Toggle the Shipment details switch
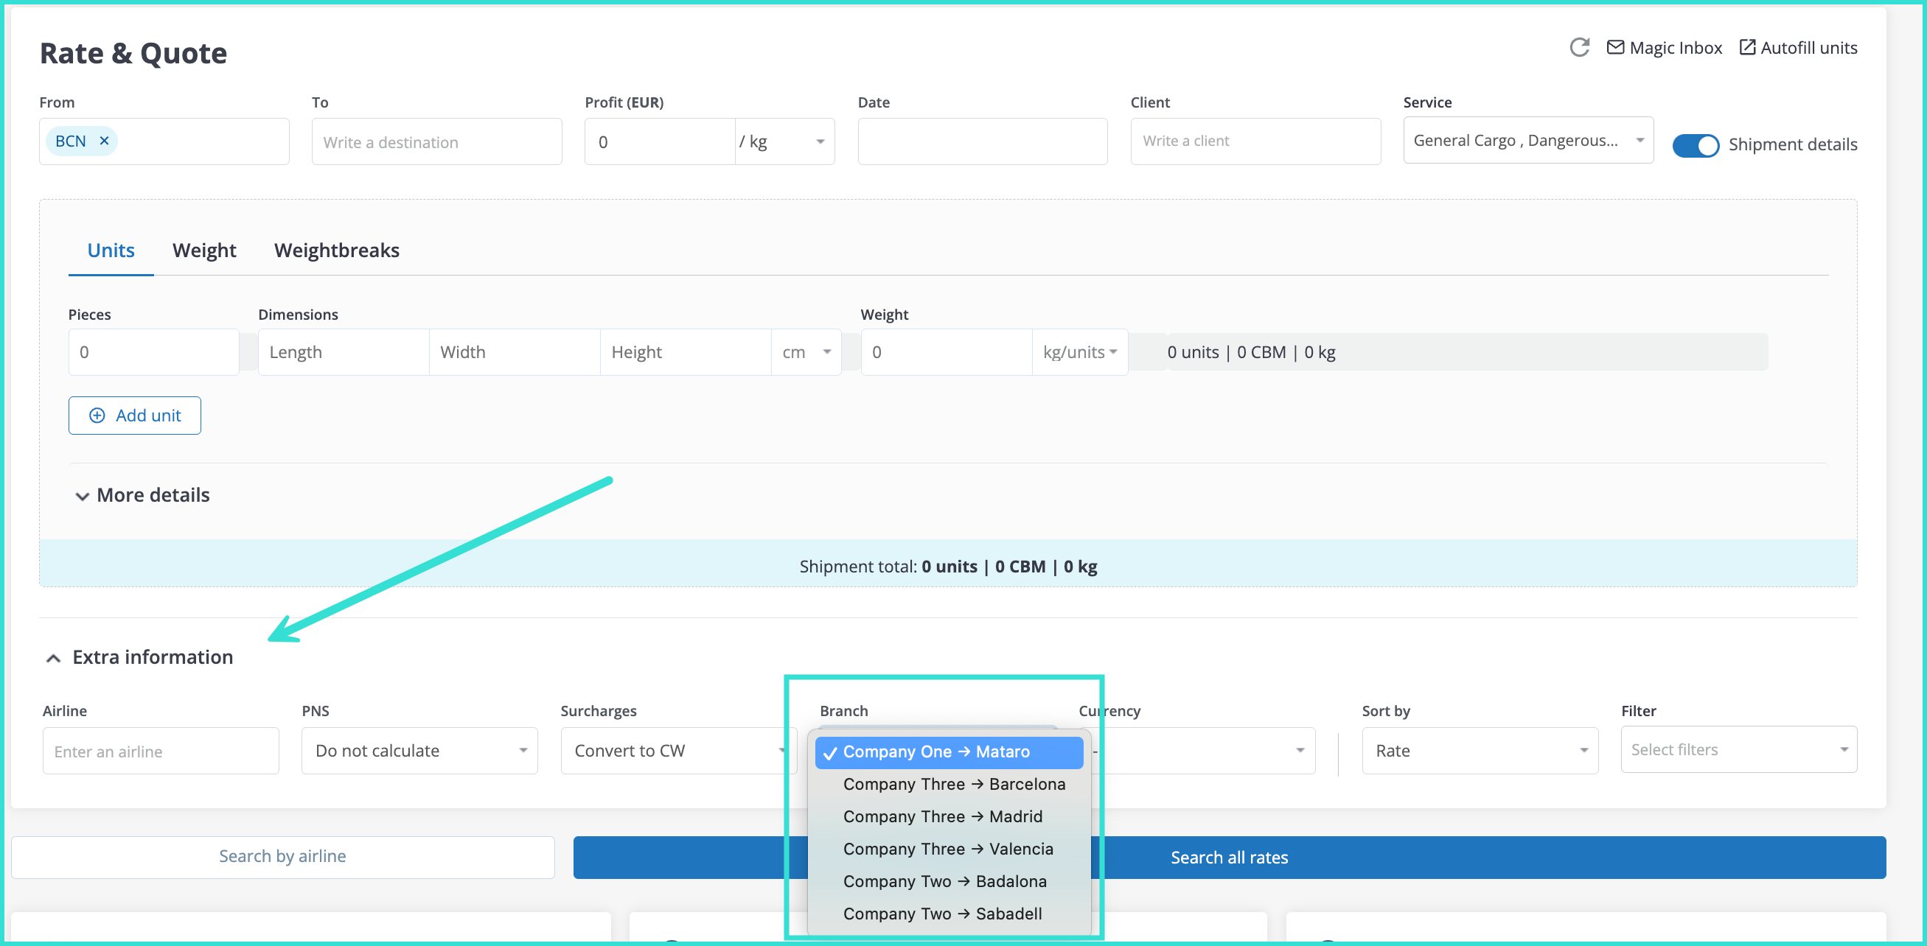Viewport: 1927px width, 946px height. (1695, 144)
